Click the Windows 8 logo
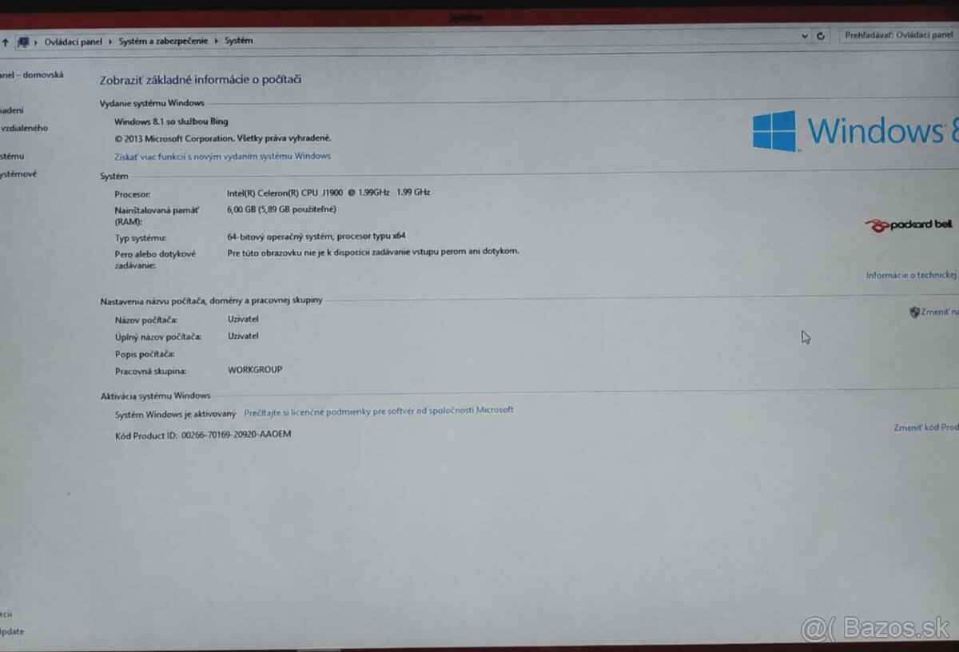The height and width of the screenshot is (652, 959). pos(855,131)
